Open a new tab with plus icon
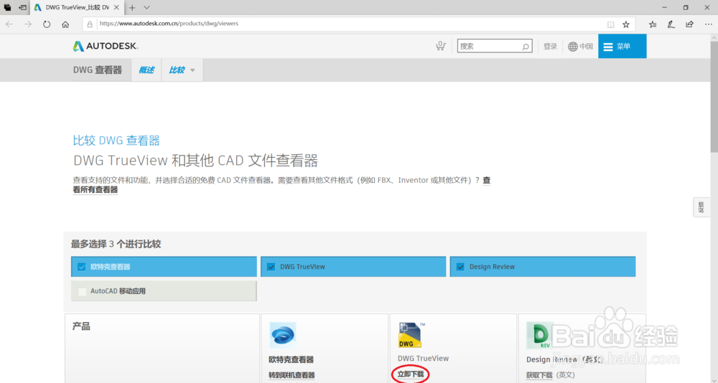718x383 pixels. click(x=132, y=8)
